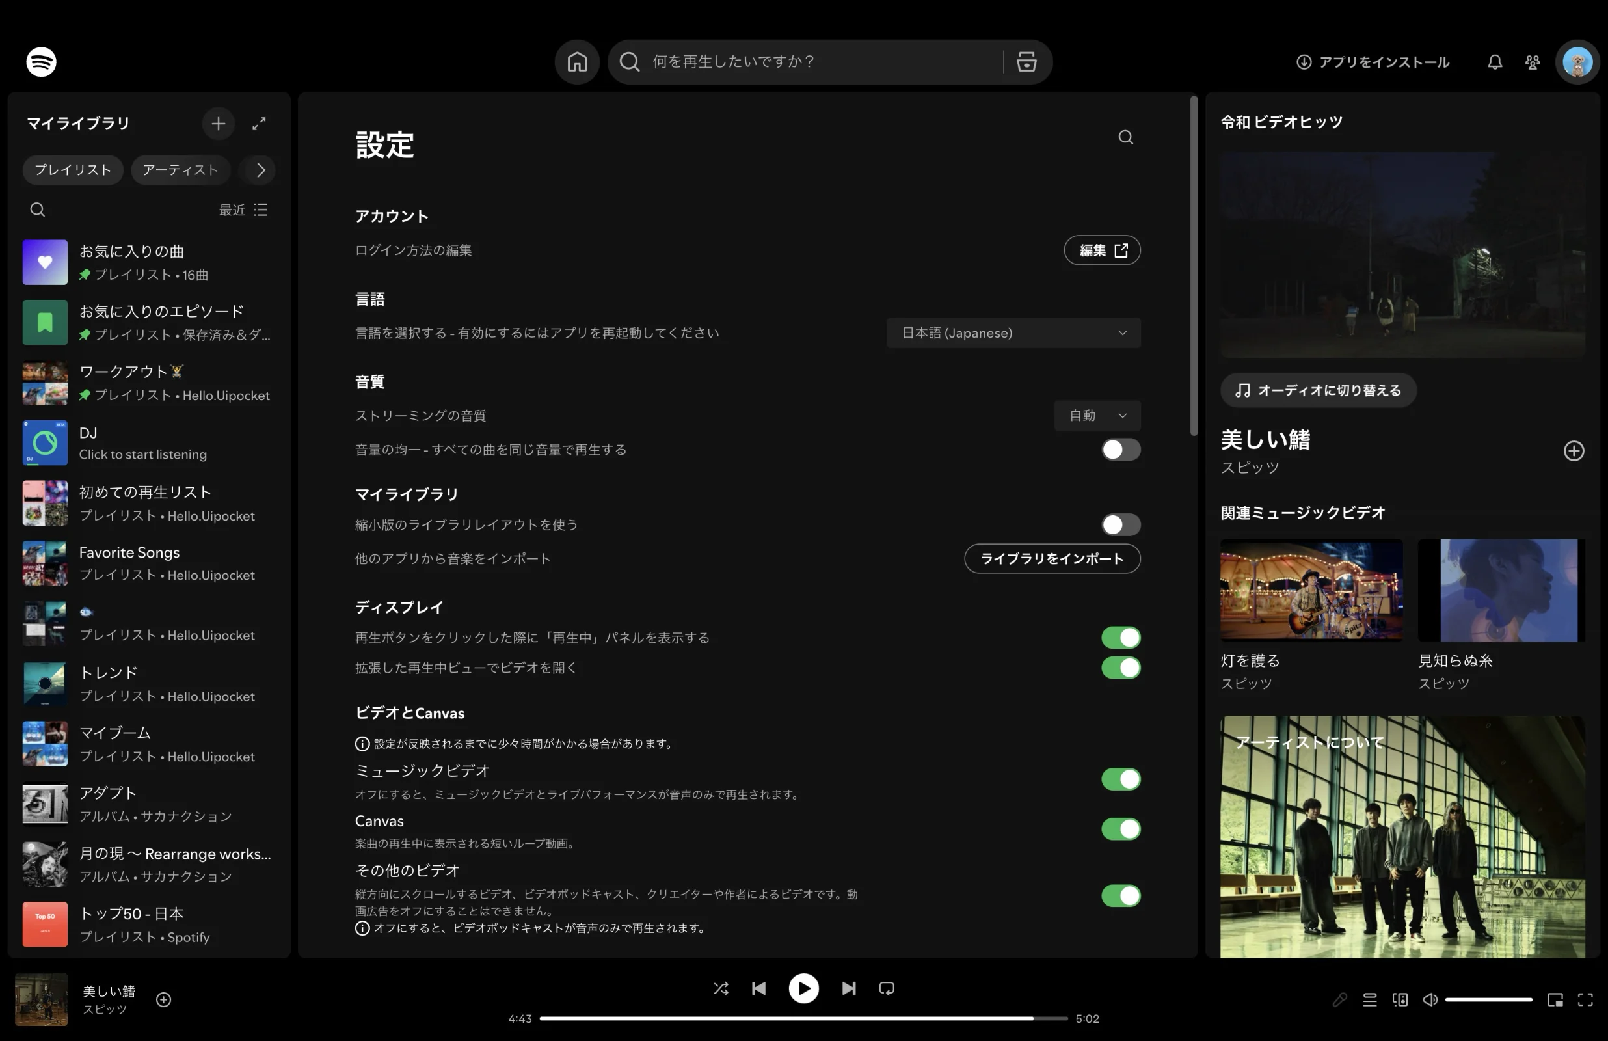Viewport: 1608px width, 1041px height.
Task: Click the Spotify logo
Action: [41, 62]
